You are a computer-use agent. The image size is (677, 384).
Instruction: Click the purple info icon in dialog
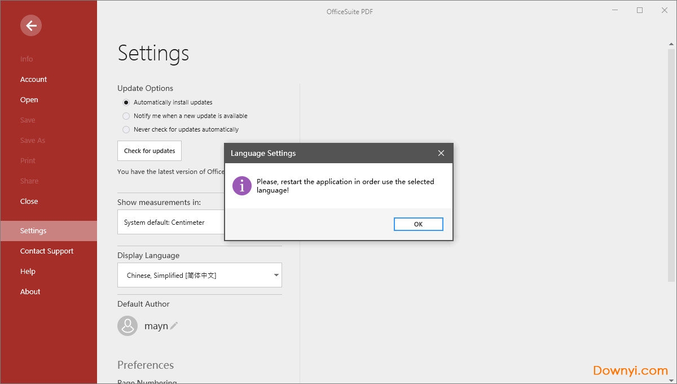(x=242, y=186)
